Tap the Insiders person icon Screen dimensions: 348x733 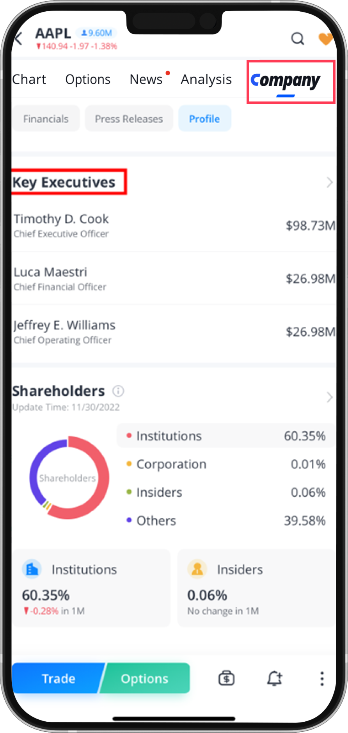pyautogui.click(x=197, y=569)
